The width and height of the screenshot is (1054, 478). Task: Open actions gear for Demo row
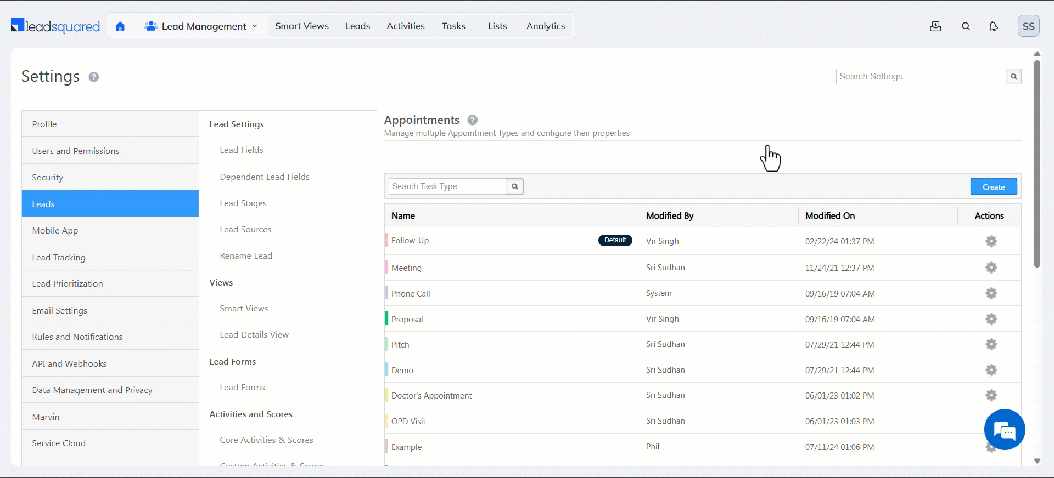point(991,370)
